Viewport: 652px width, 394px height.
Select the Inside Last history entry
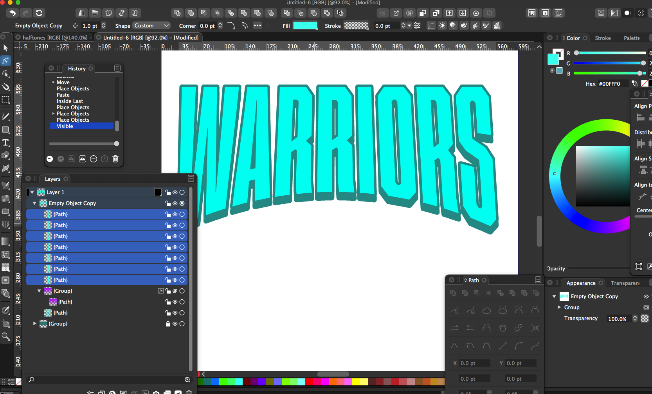coord(70,101)
